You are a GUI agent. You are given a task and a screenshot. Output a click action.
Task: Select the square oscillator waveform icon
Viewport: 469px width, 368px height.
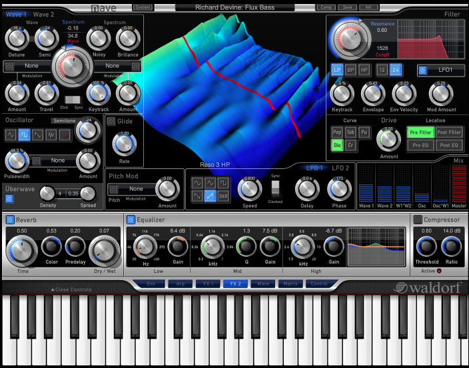24,135
